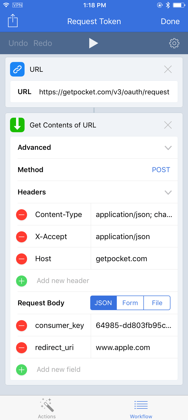
Task: Switch request body to File
Action: point(157,303)
